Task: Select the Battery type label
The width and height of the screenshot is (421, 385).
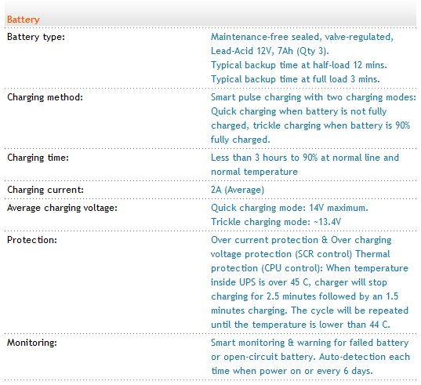Action: point(36,37)
